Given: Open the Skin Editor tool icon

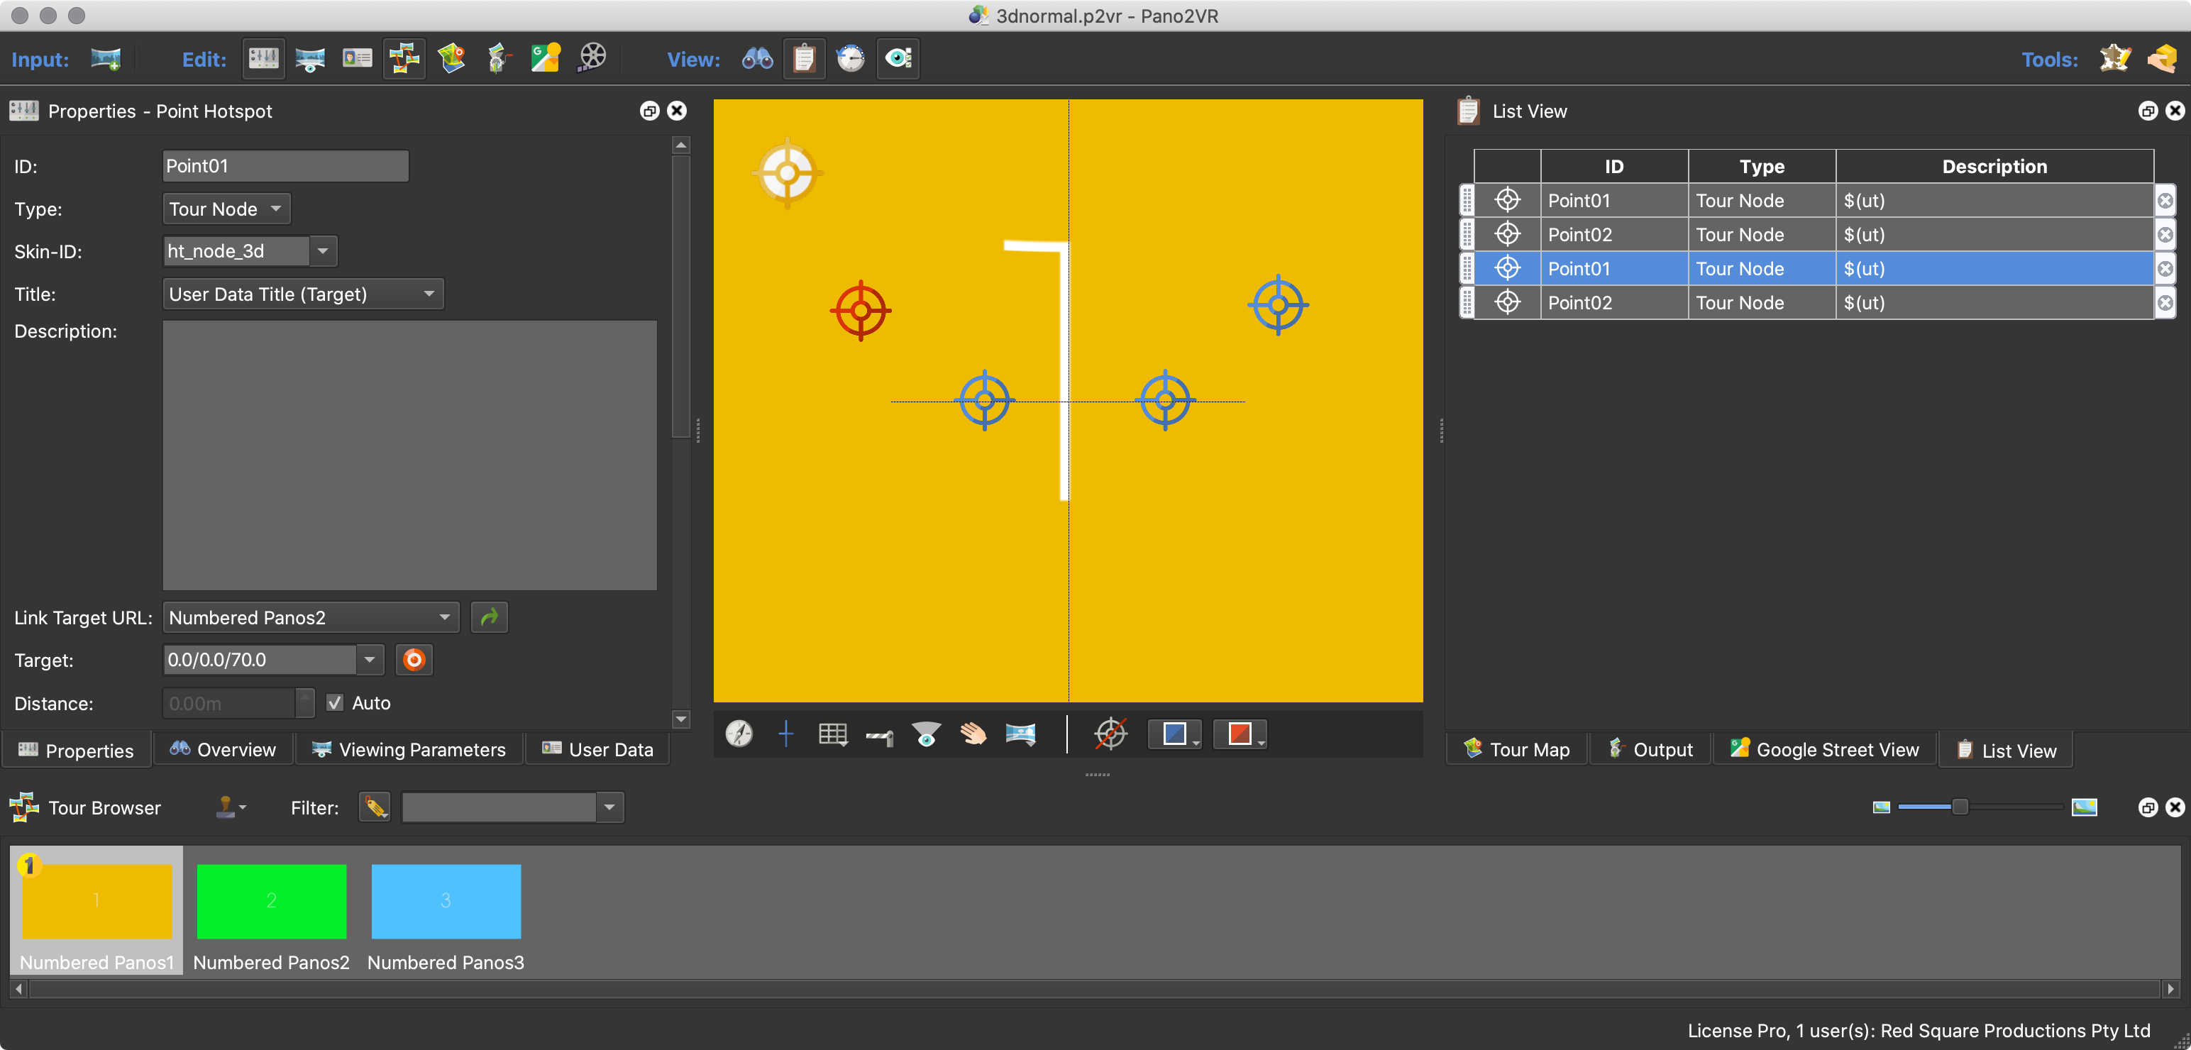Looking at the screenshot, I should tap(2114, 59).
